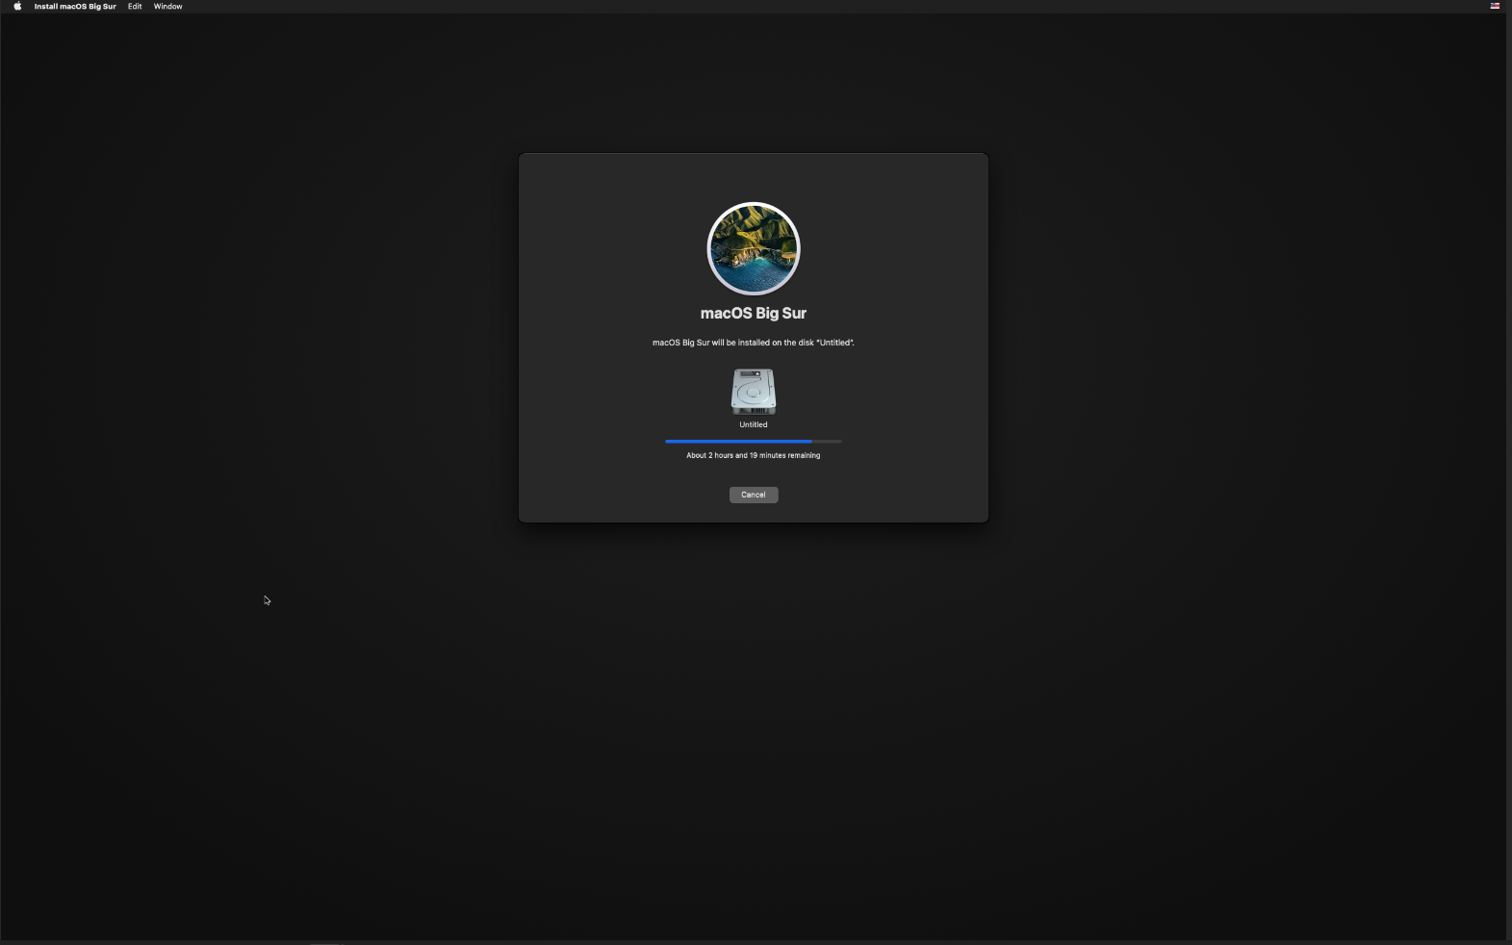Click the 'macOS Big Sur' heading
This screenshot has width=1512, height=945.
coord(754,313)
